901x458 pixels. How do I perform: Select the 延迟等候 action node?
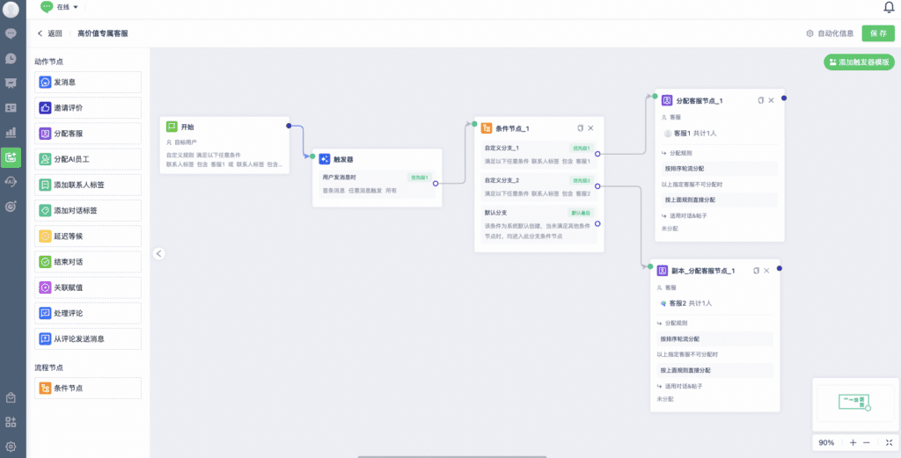88,236
